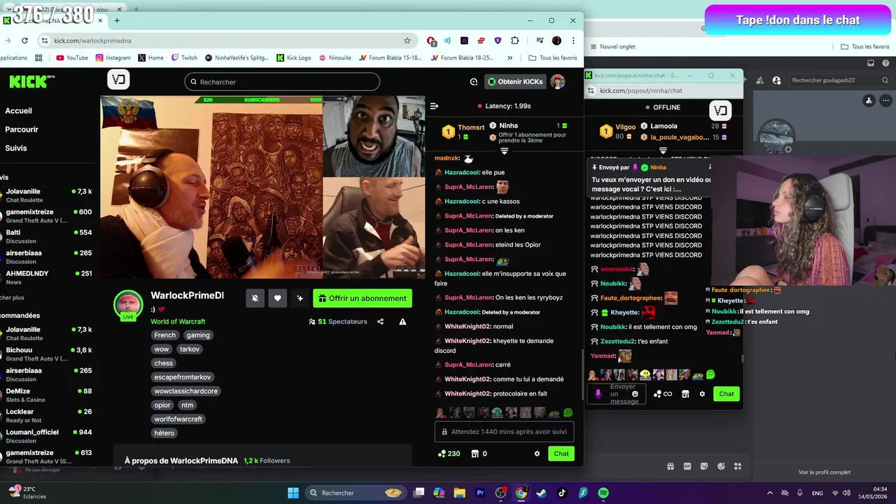
Task: Click the Windows Start button
Action: (x=293, y=493)
